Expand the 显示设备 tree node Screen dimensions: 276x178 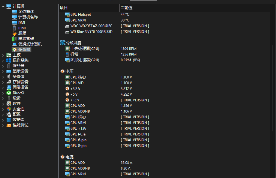3,72
